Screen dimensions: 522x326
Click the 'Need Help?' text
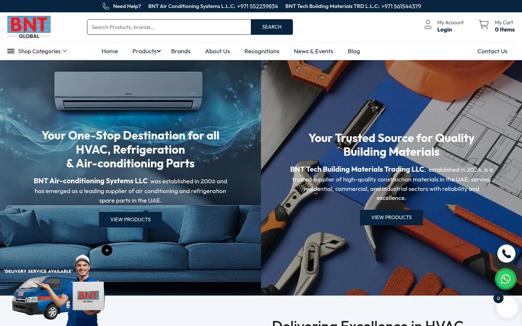[x=127, y=6]
